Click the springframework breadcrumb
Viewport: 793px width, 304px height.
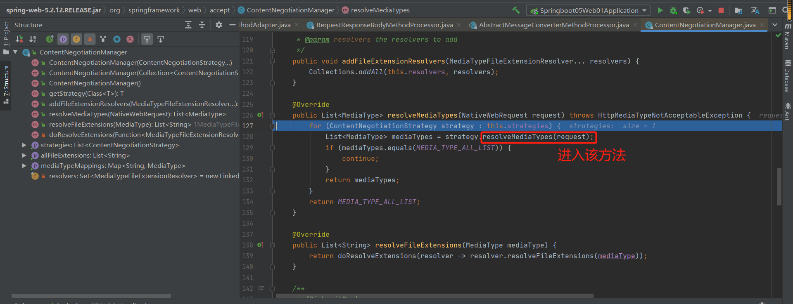(154, 10)
